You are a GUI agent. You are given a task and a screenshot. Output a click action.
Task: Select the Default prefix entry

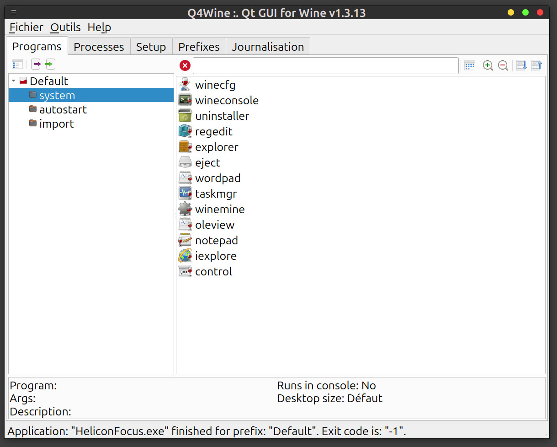[x=49, y=81]
